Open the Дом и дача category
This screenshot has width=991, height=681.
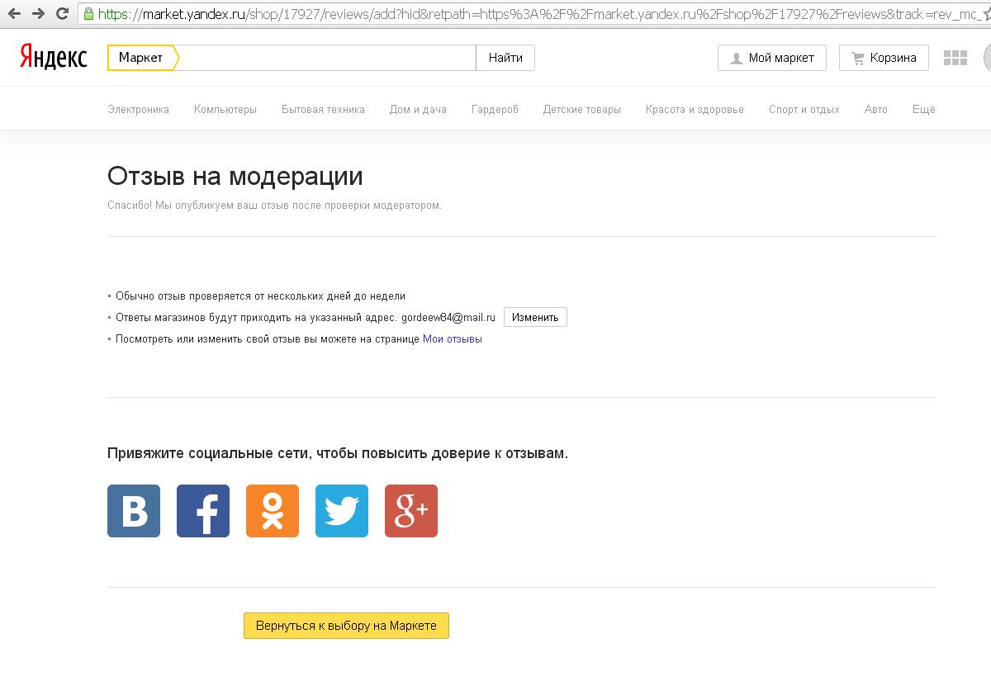click(418, 109)
